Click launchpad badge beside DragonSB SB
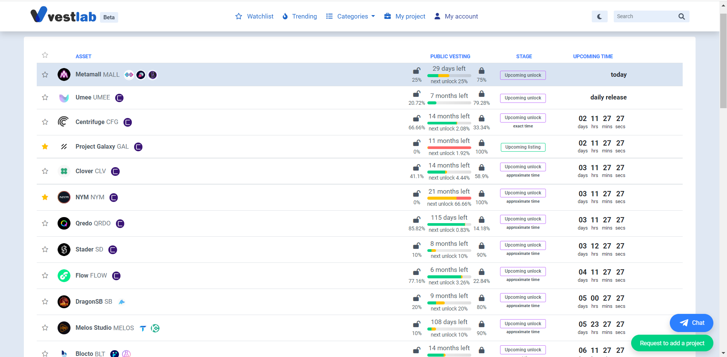727x357 pixels. (x=122, y=302)
